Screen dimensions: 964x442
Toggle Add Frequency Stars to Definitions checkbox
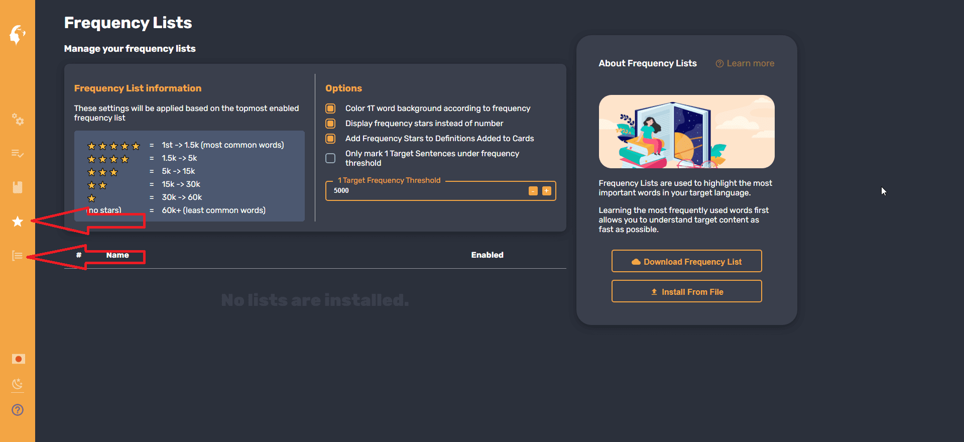330,139
